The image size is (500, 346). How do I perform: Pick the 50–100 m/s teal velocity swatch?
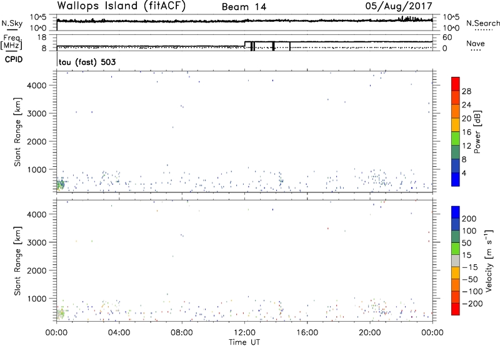click(x=456, y=237)
